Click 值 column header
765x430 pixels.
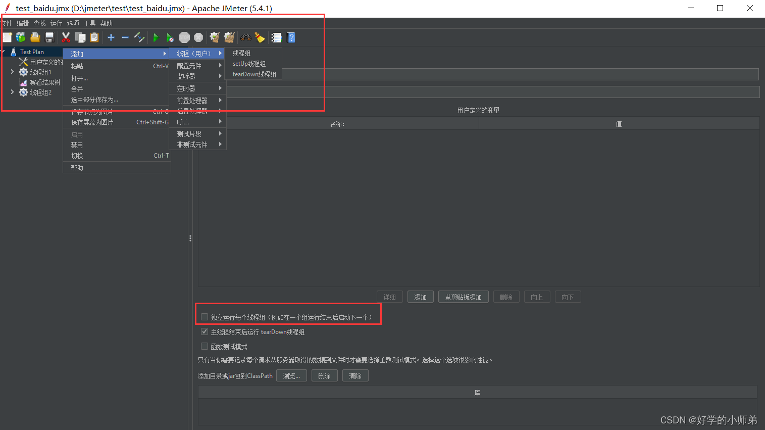click(619, 123)
